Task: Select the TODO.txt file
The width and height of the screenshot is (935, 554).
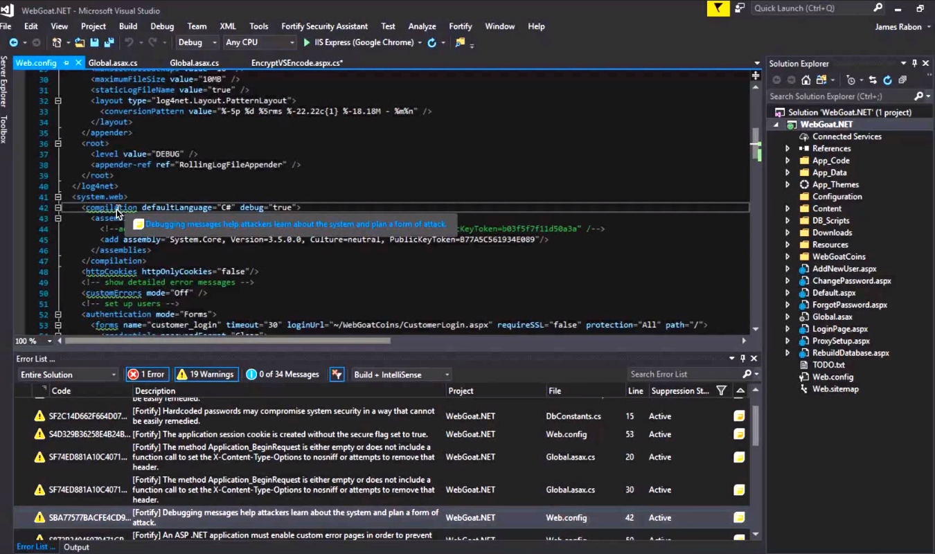Action: tap(828, 365)
